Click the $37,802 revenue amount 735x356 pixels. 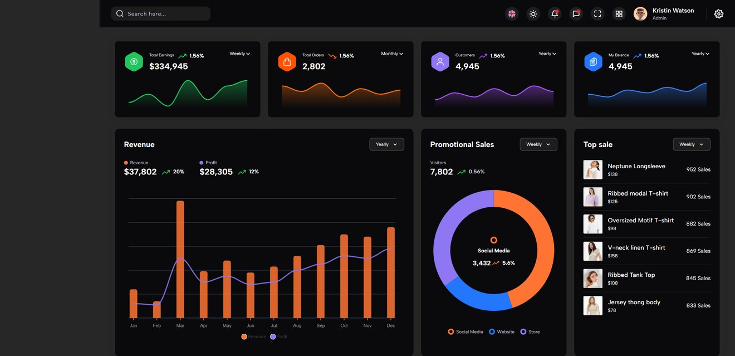pyautogui.click(x=140, y=172)
